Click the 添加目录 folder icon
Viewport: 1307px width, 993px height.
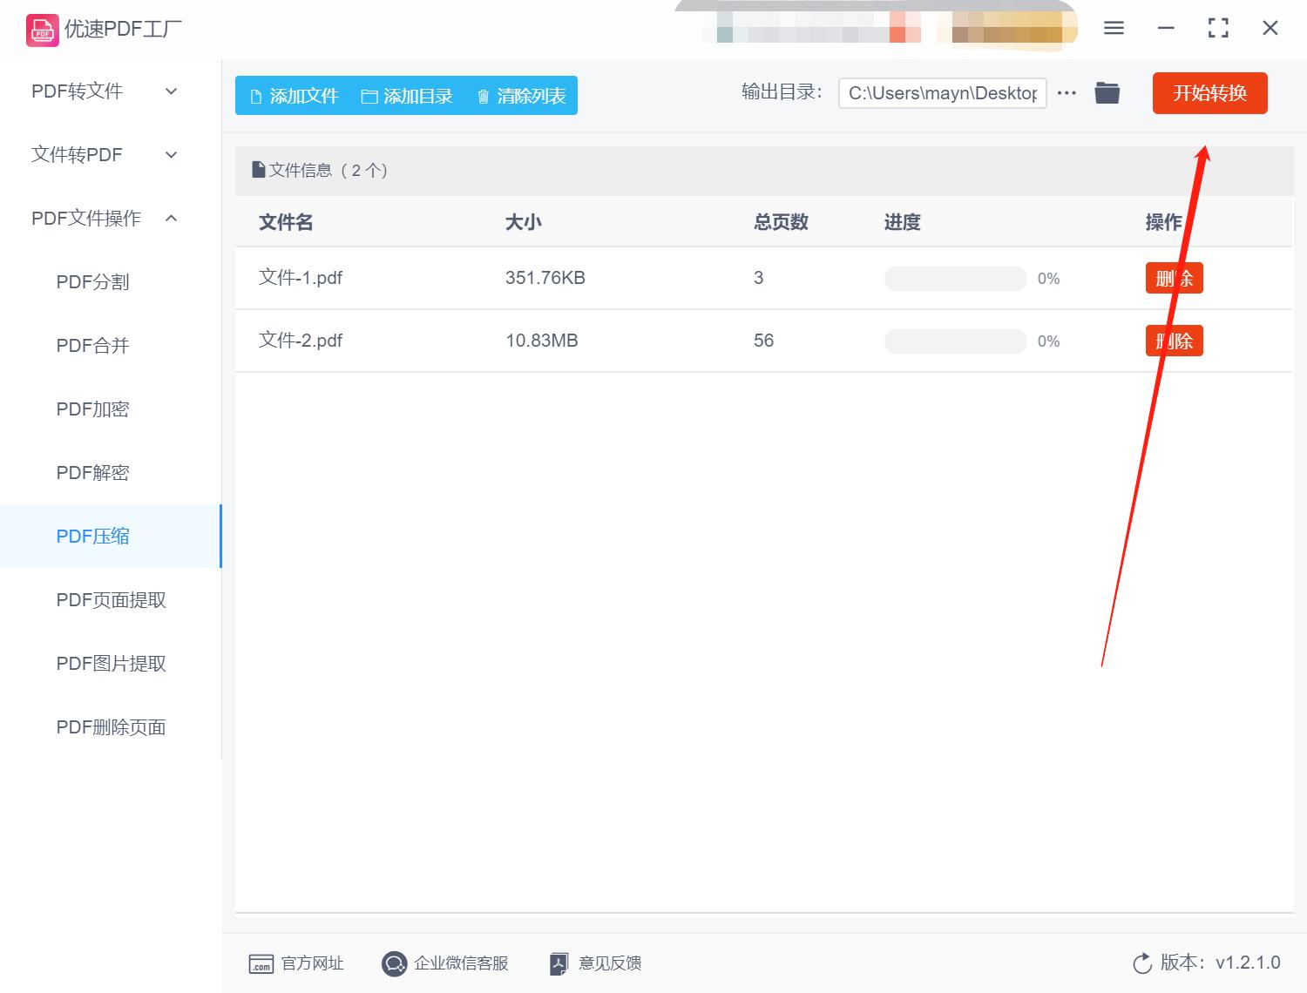(x=369, y=96)
